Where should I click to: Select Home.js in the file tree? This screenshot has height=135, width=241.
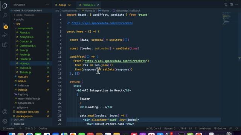click(x=24, y=63)
